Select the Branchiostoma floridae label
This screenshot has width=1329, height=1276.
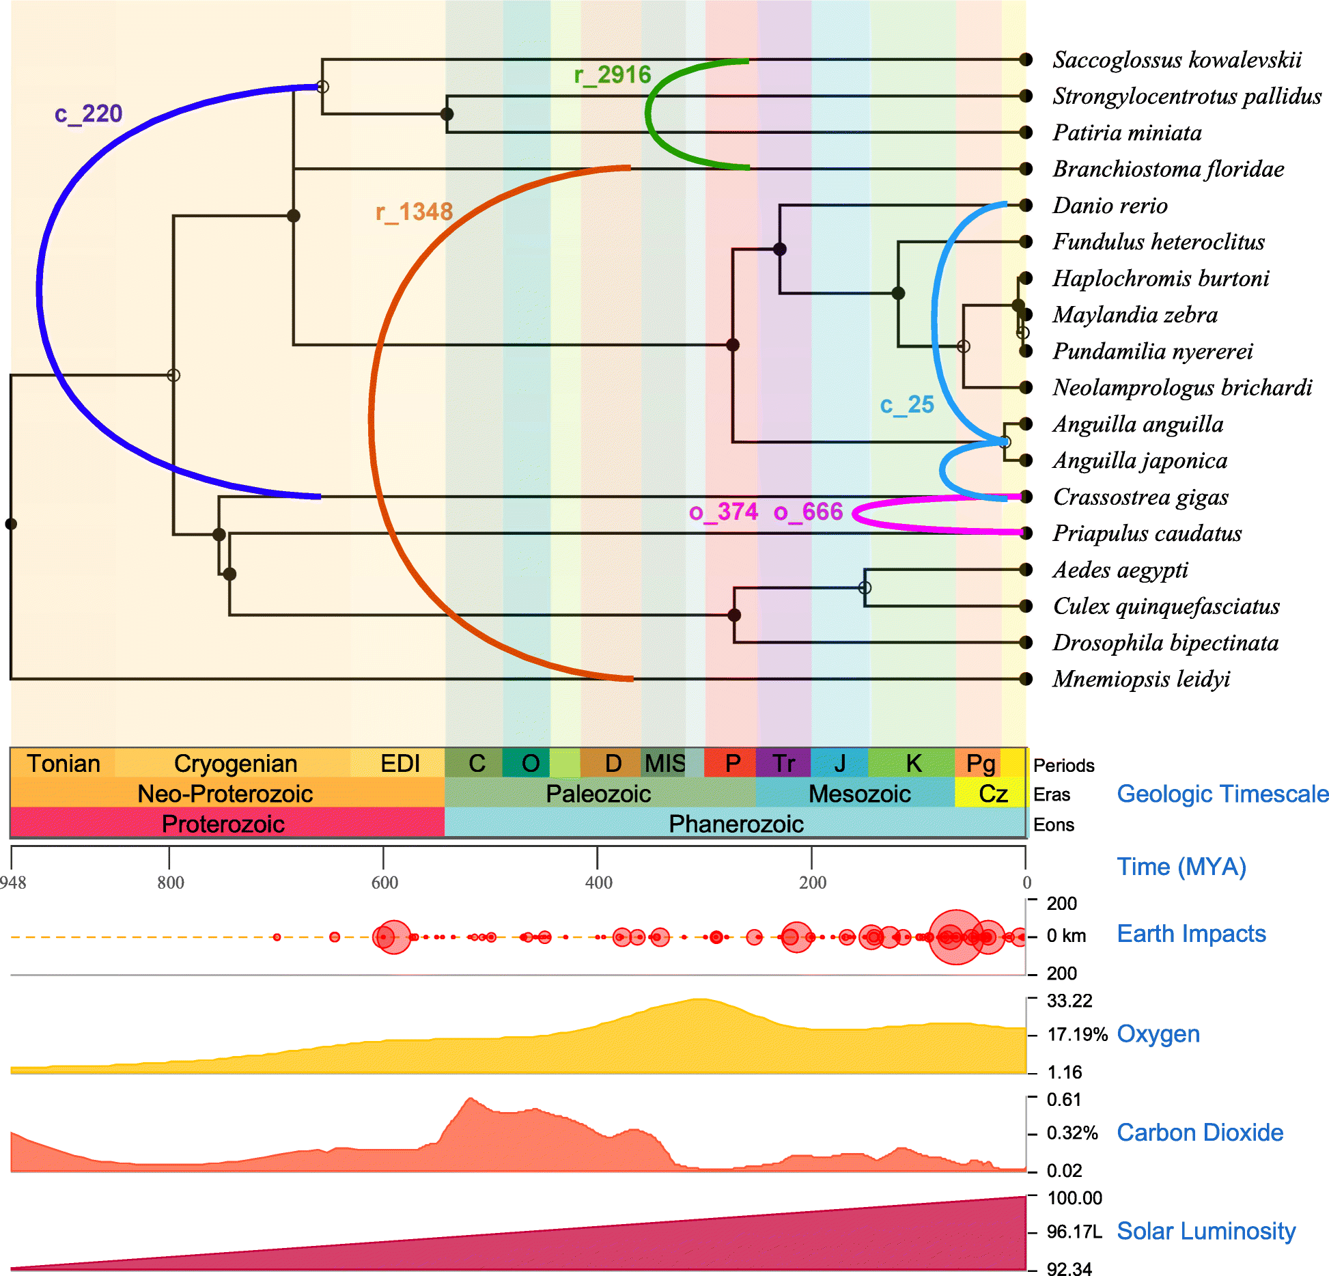click(1168, 169)
